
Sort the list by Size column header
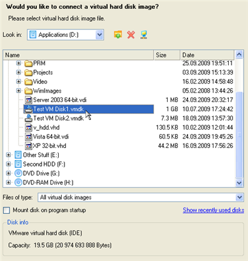pos(167,55)
